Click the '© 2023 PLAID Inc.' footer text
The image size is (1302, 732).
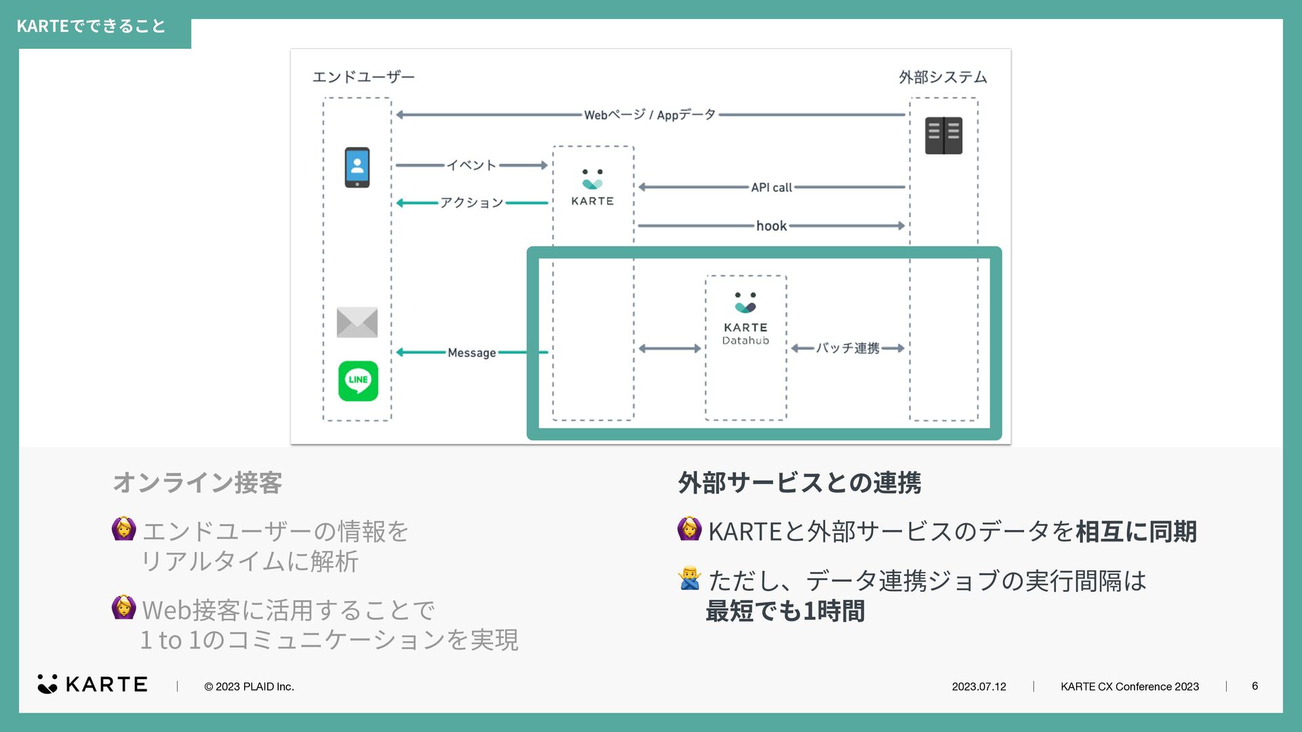coord(249,687)
